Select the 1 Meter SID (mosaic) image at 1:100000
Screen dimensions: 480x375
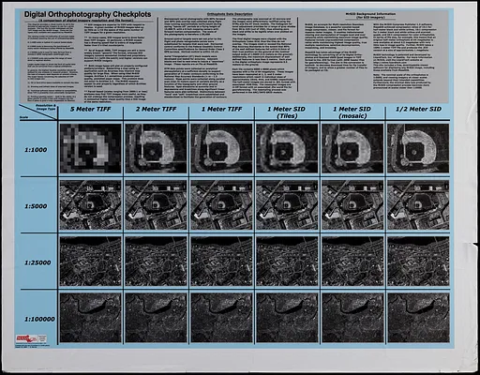pos(352,318)
